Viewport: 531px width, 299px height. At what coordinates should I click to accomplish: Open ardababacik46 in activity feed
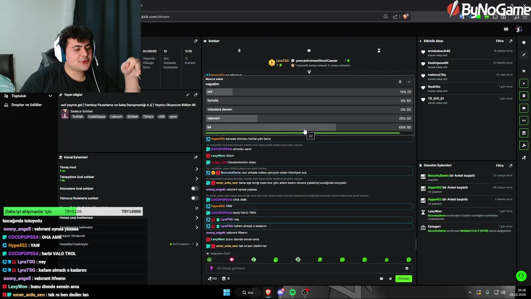(439, 51)
